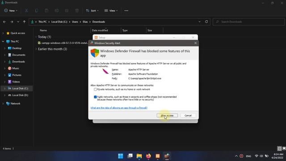Image resolution: width=286 pixels, height=161 pixels.
Task: Select the xampp-windows-x64 installer file
Action: (63, 43)
